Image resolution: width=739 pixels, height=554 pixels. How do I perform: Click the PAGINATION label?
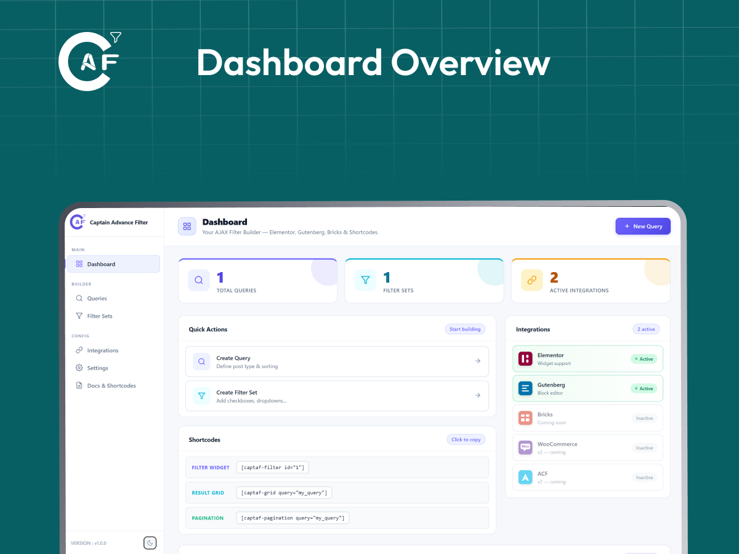(x=208, y=518)
